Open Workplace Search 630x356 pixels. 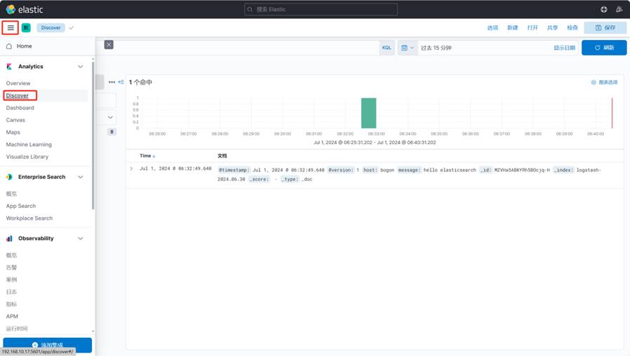click(x=29, y=218)
